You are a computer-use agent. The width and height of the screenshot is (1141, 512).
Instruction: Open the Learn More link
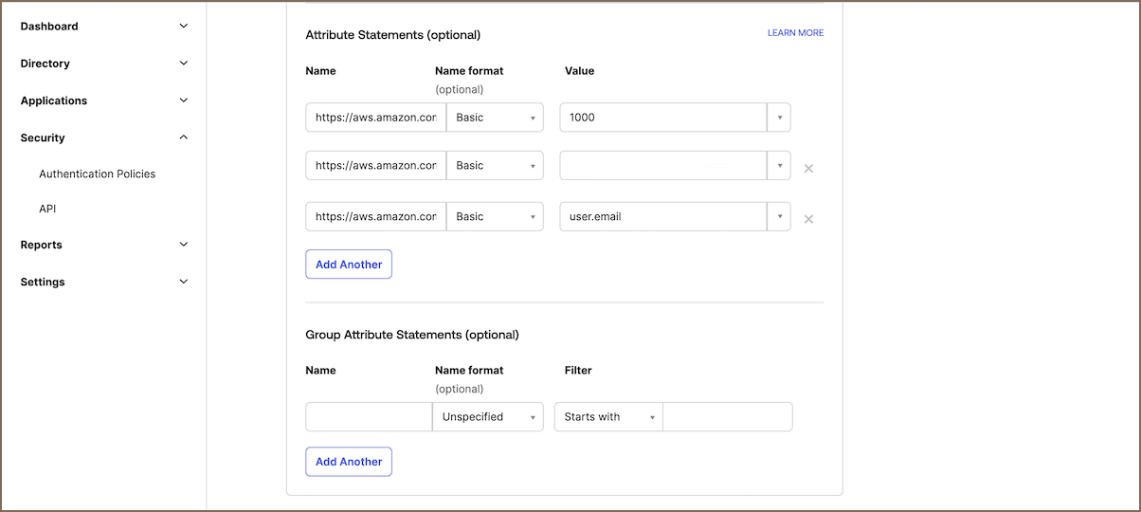coord(795,33)
